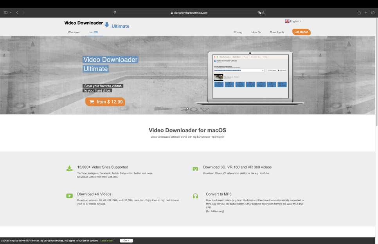Click the Download 4K Videos heading
Screen dimensions: 378x244
tap(94, 194)
